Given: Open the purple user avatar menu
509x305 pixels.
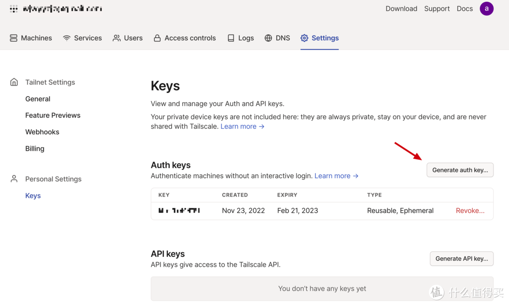Looking at the screenshot, I should (486, 9).
